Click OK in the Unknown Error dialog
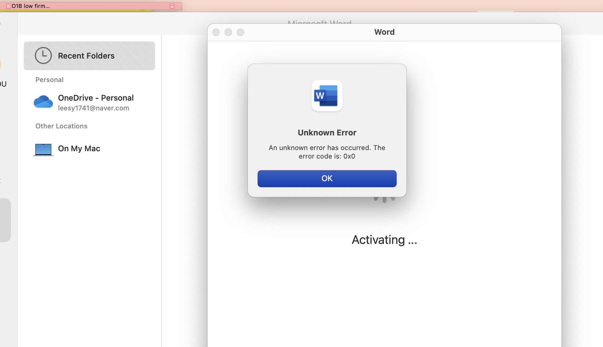603x347 pixels. click(327, 178)
